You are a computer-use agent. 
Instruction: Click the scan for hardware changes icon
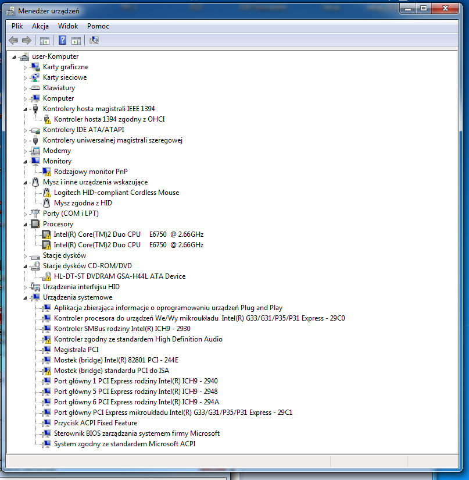(94, 40)
